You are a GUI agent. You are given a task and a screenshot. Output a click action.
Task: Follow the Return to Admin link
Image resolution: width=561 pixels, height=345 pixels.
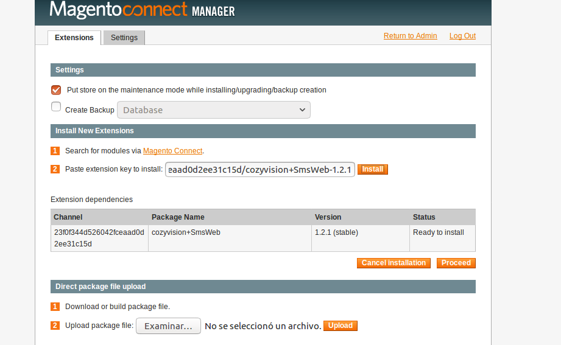(410, 36)
